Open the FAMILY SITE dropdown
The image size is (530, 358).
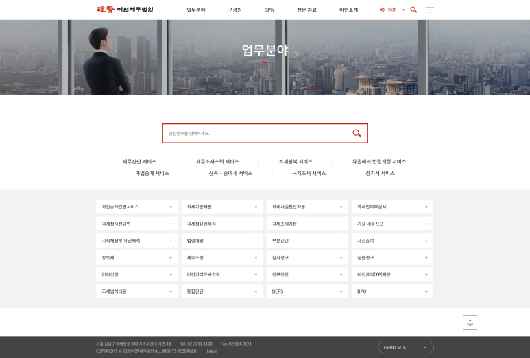click(x=406, y=347)
